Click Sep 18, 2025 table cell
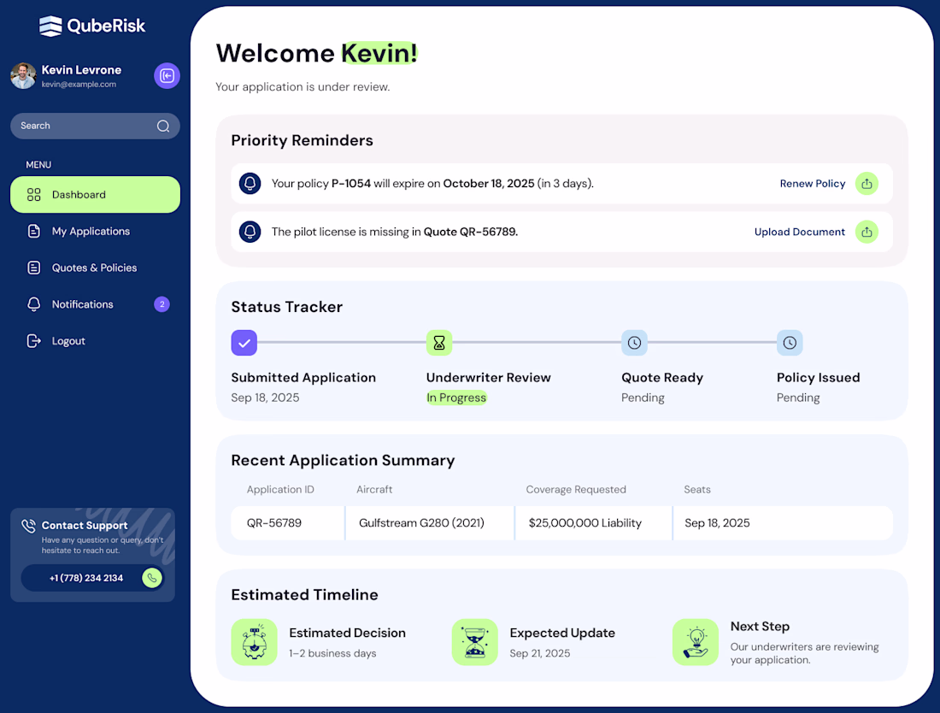Viewport: 940px width, 713px height. (x=783, y=523)
